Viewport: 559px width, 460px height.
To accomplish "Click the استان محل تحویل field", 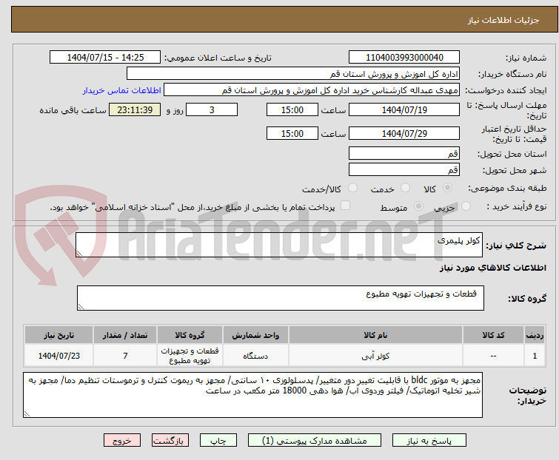I will [404, 153].
